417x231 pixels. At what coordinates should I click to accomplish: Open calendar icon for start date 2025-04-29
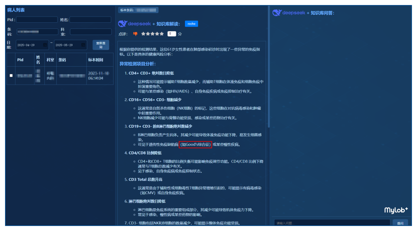point(45,45)
